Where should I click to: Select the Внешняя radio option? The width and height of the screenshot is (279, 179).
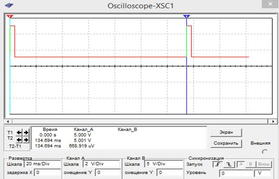pos(265,152)
